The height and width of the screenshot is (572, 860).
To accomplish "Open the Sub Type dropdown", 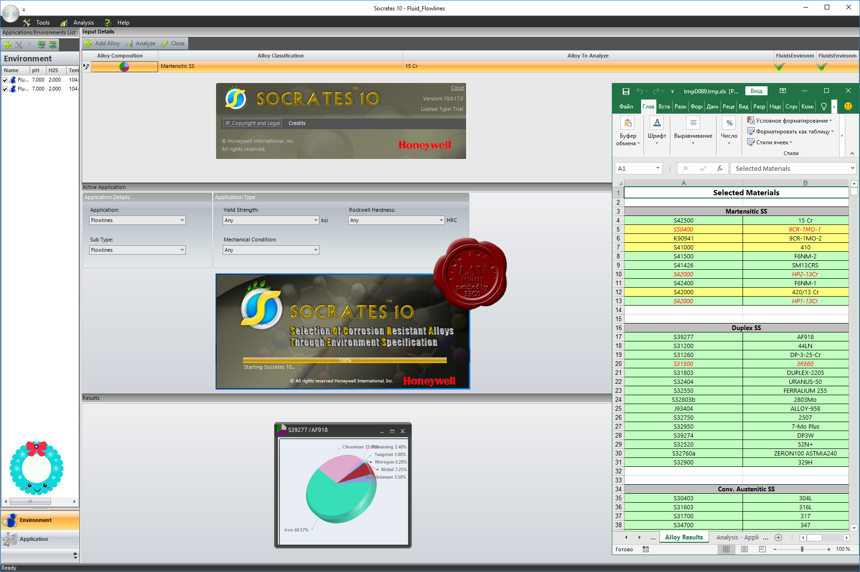I will coord(137,250).
